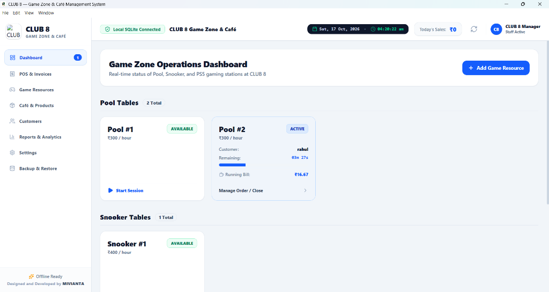Click the Local SQLite Connected badge

(132, 30)
